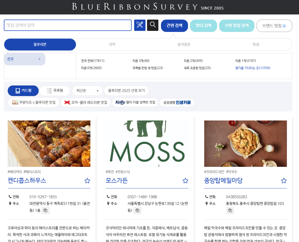Viewport: 299px width, 242px height.
Task: Choose 멀티 검색 search mode
Action: pos(203,25)
